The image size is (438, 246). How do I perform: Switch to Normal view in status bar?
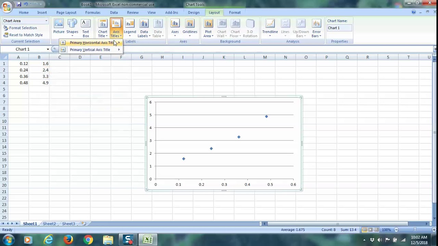(x=365, y=230)
